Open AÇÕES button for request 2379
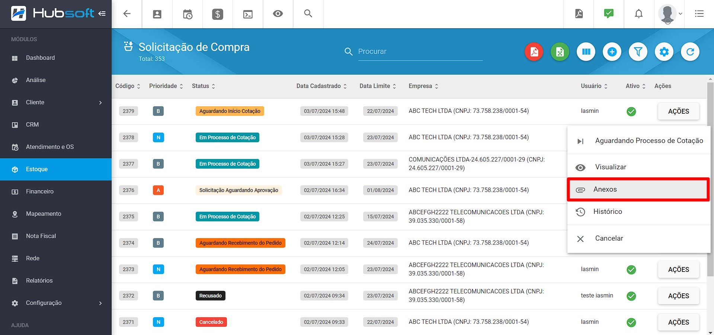 678,111
